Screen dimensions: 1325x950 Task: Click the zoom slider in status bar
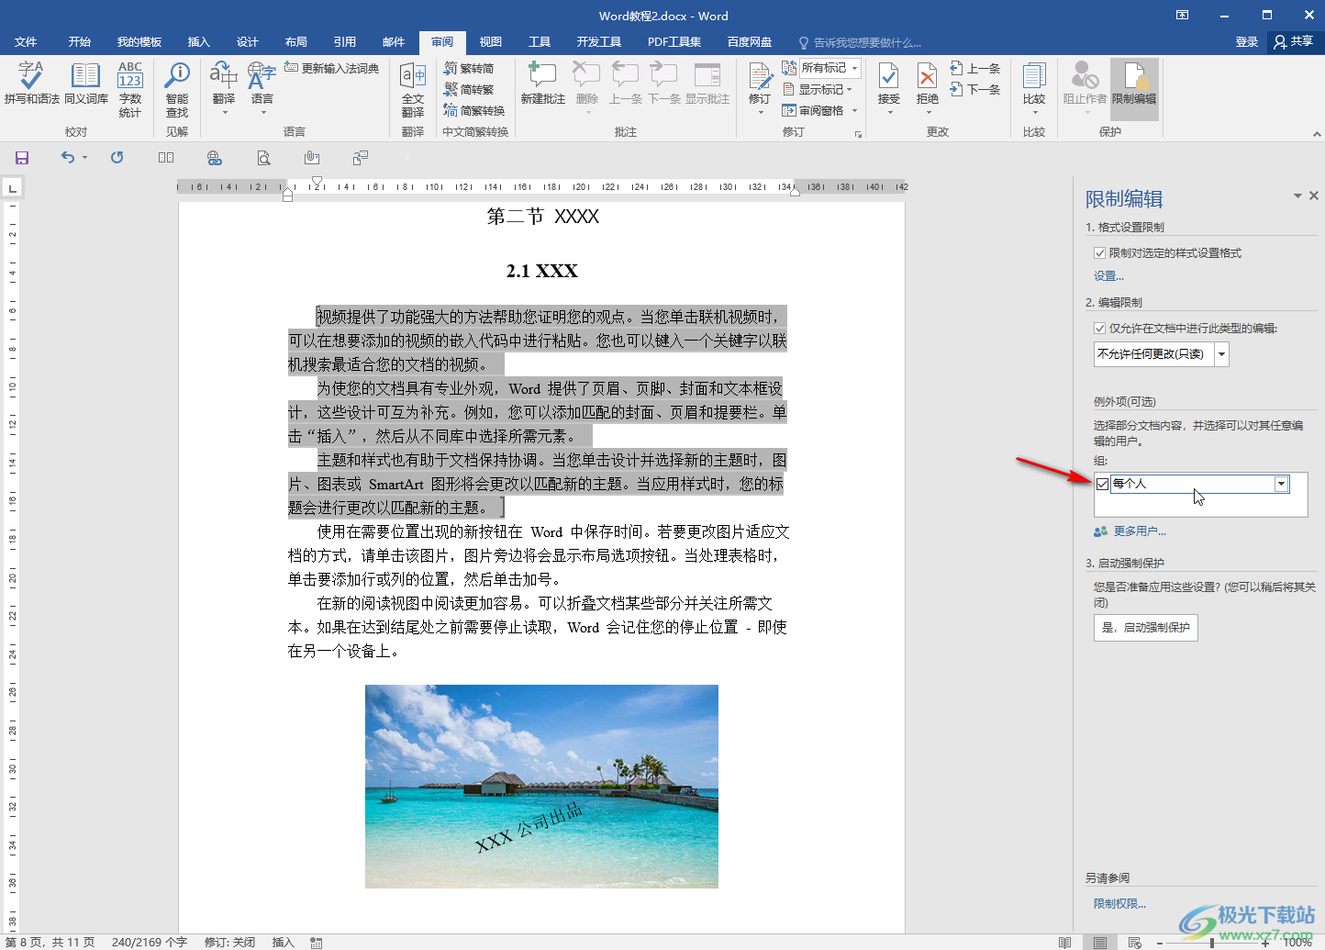[1211, 943]
